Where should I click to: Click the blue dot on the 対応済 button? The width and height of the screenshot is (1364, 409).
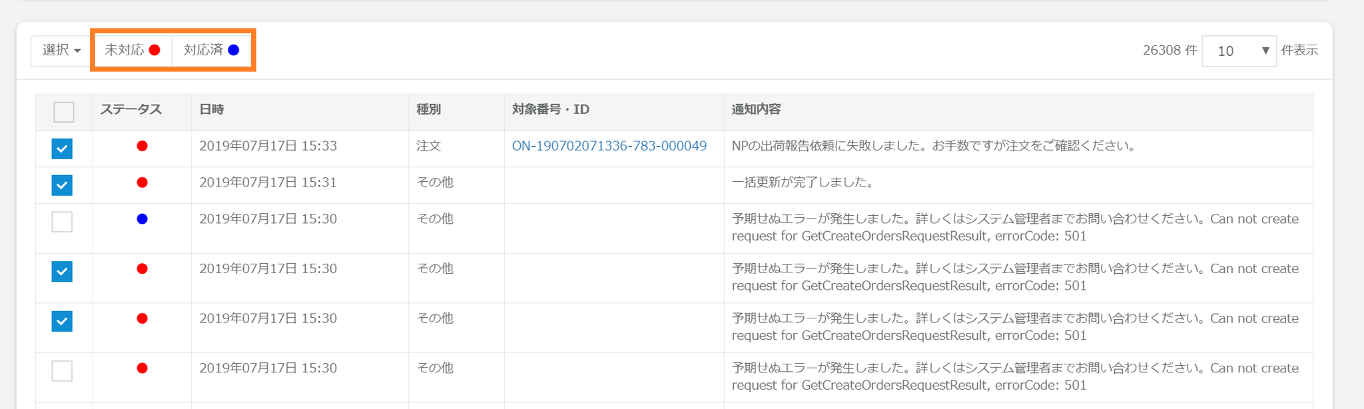coord(234,50)
